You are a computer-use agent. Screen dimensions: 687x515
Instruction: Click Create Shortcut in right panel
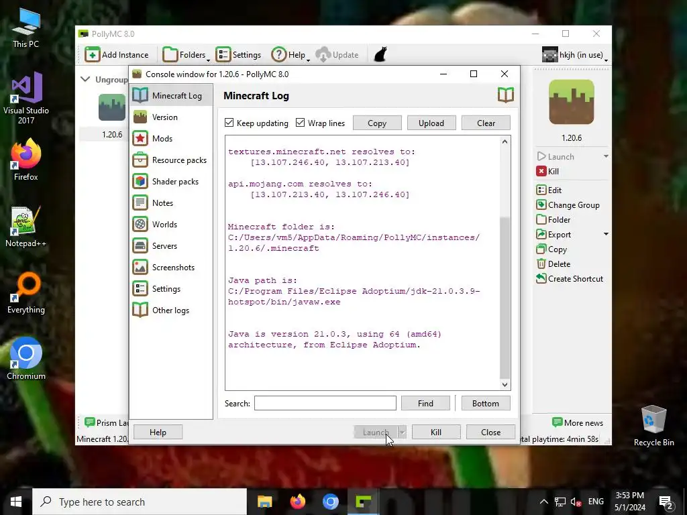(570, 279)
